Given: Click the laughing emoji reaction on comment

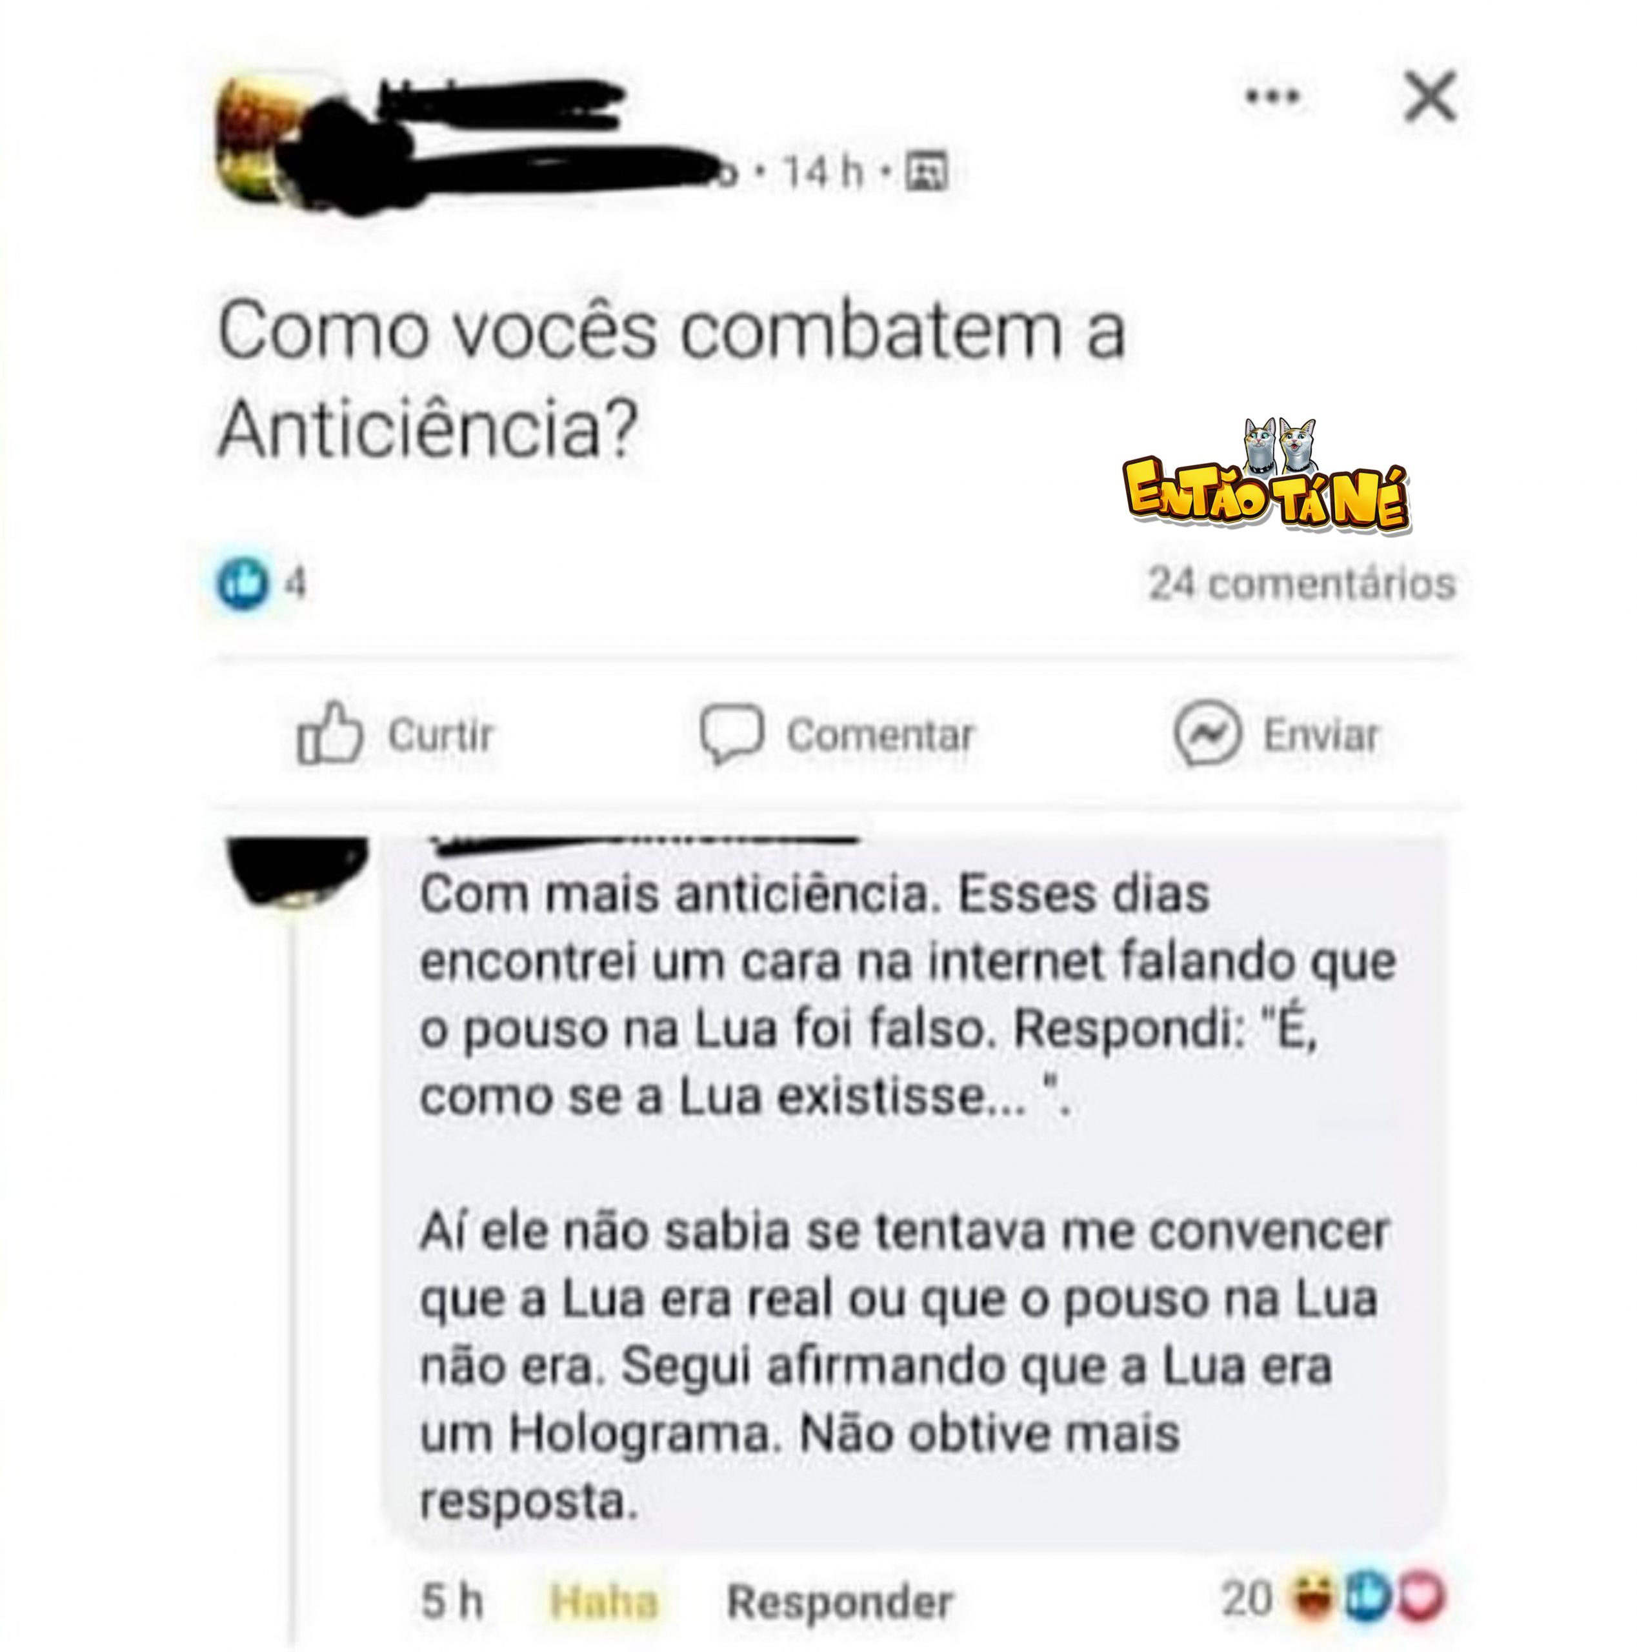Looking at the screenshot, I should pos(1313,1597).
